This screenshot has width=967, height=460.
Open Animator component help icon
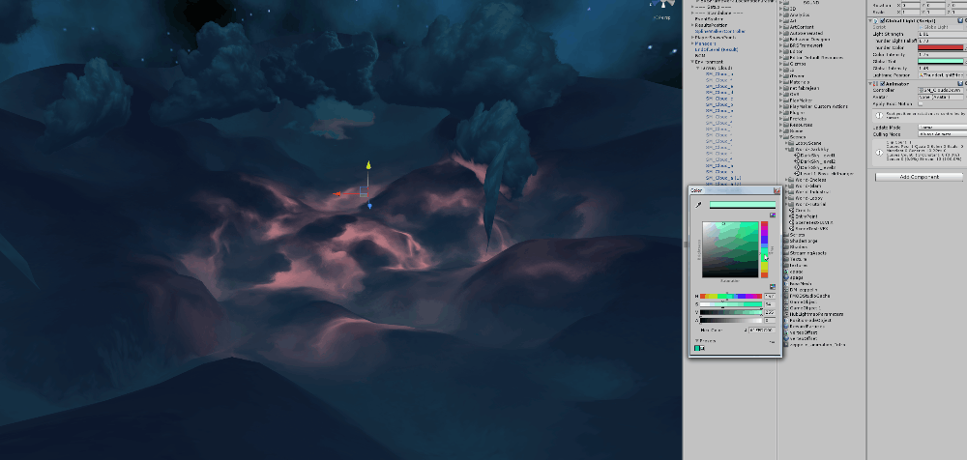(x=960, y=84)
